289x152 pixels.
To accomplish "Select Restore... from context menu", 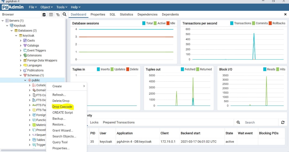I will tap(59, 125).
